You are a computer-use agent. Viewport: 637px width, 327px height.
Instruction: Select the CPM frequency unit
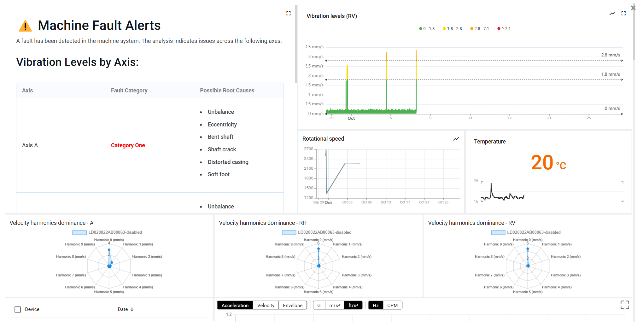[x=392, y=305]
